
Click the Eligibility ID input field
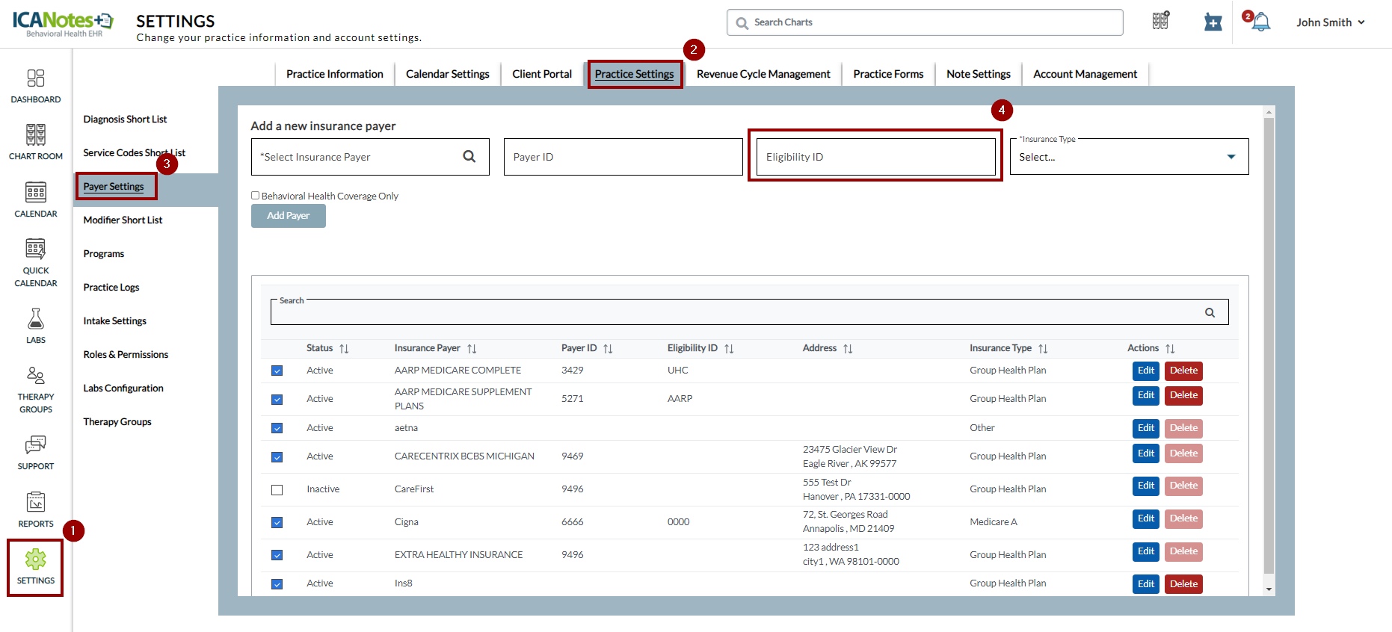pyautogui.click(x=875, y=157)
